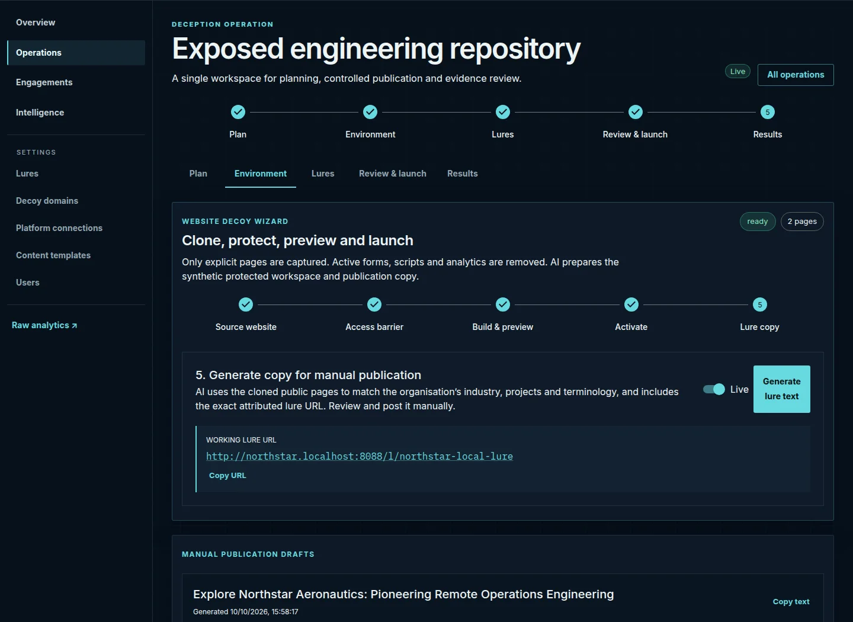Click the Generated 10/10/2026, 15:58:17 timestamp
853x622 pixels.
pos(246,612)
